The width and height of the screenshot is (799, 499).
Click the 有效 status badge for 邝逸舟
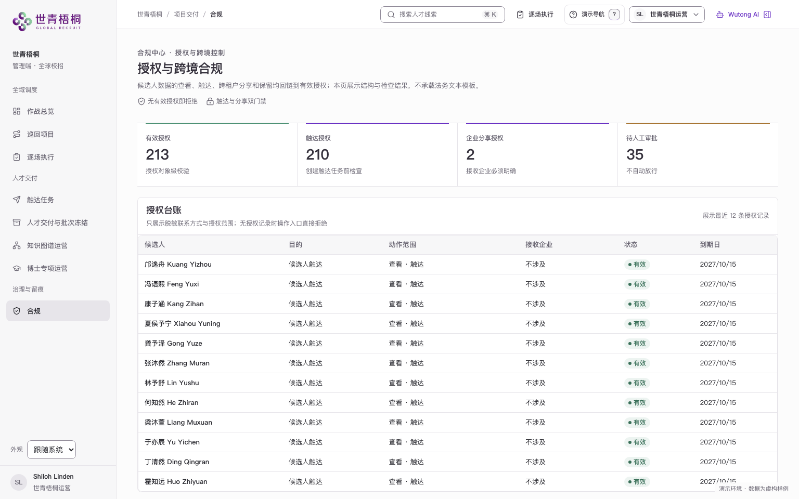pyautogui.click(x=637, y=265)
